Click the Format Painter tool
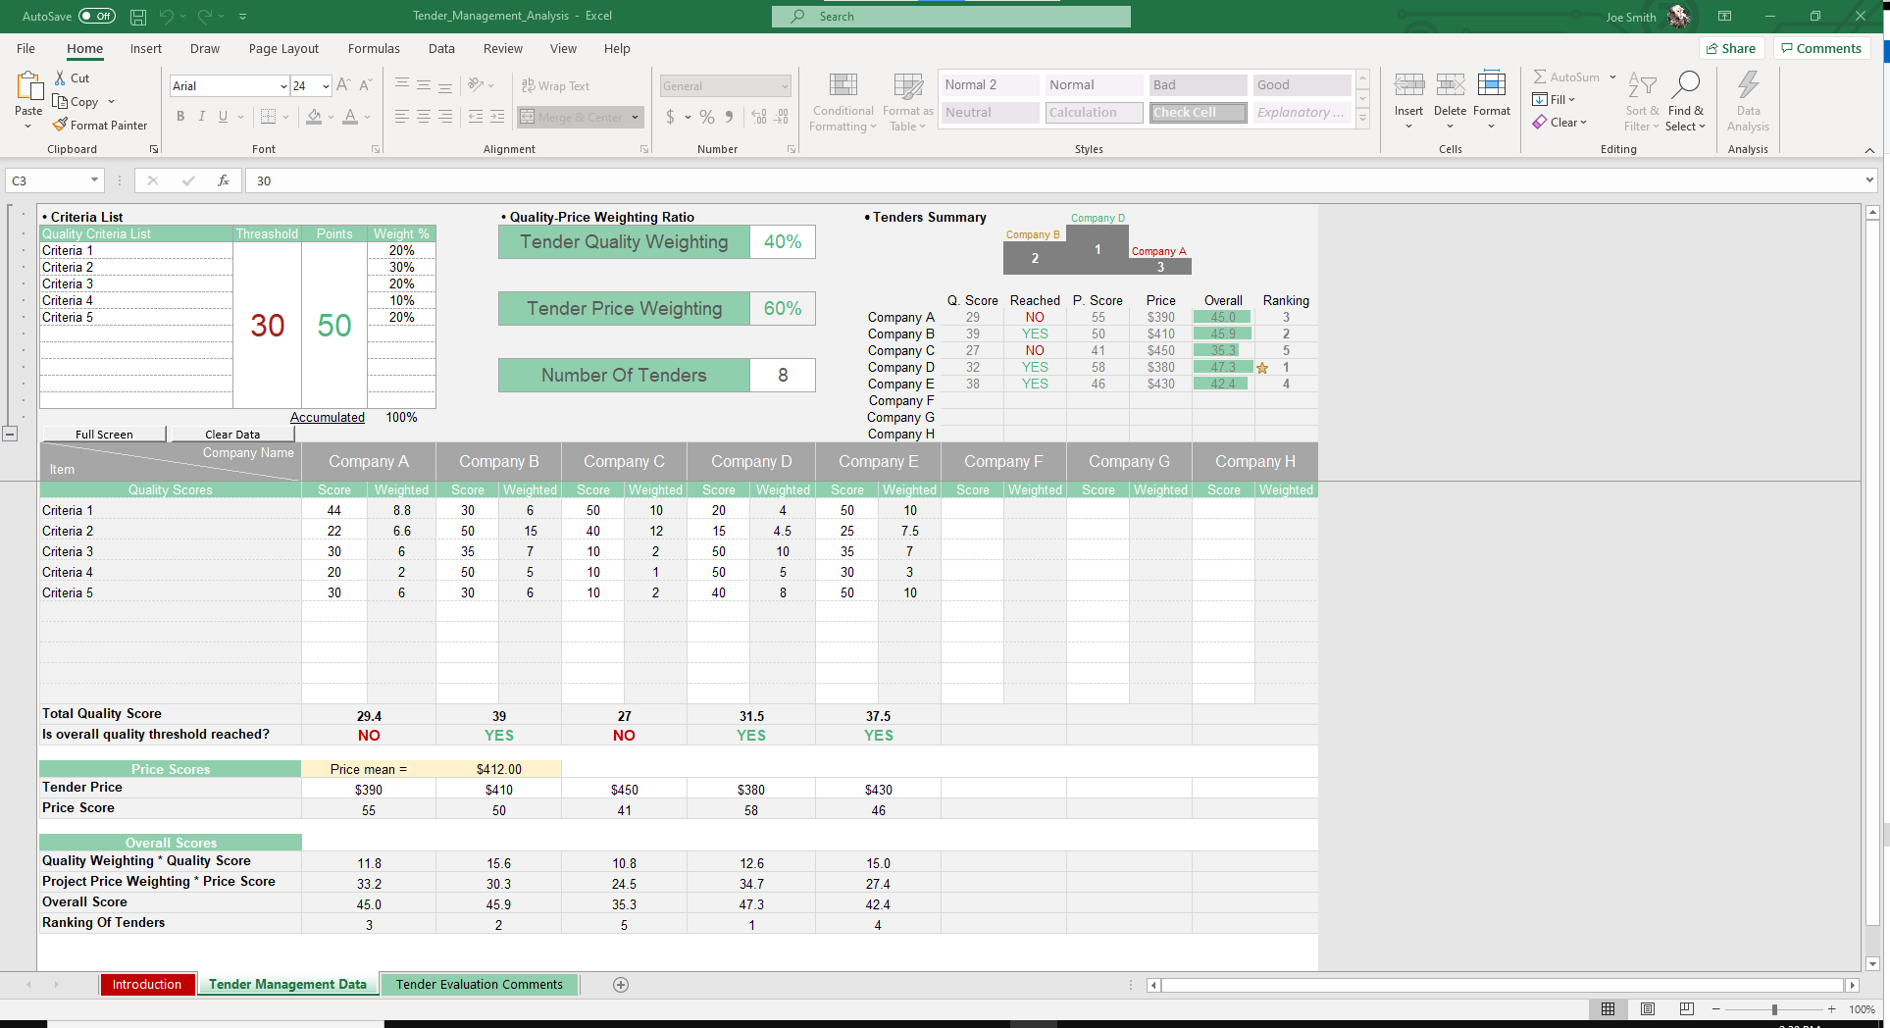Screen dimensions: 1890x1028 pos(100,126)
